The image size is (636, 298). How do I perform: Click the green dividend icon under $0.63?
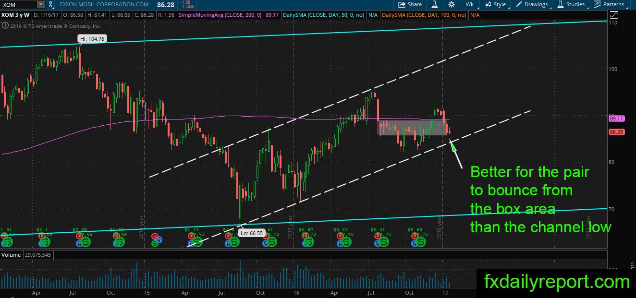[x=420, y=242]
